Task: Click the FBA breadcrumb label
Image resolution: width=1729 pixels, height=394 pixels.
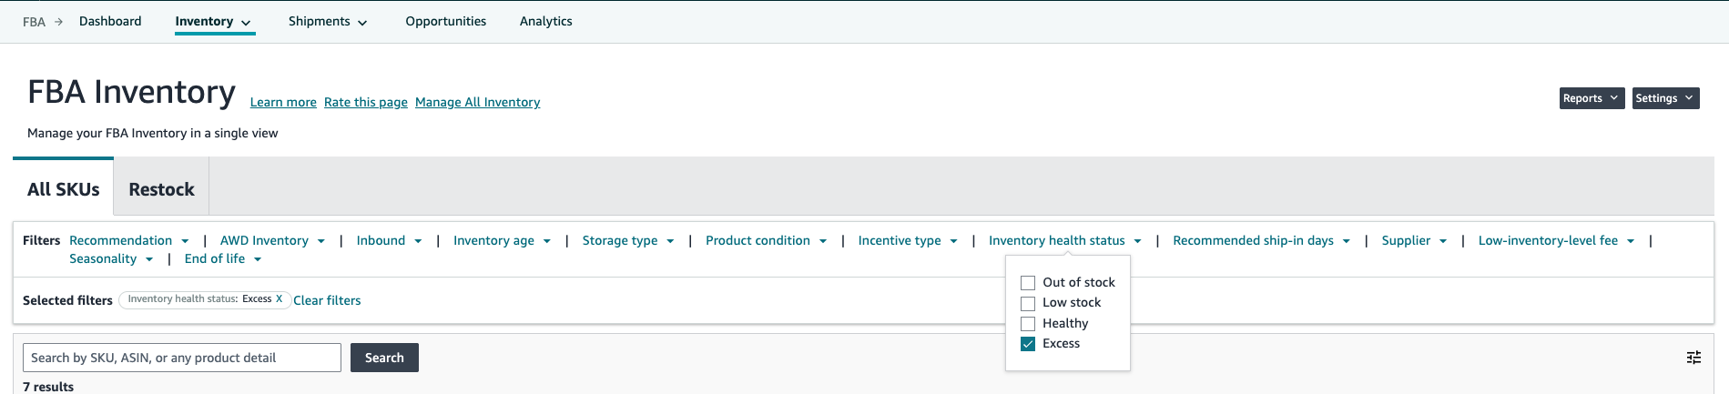Action: pyautogui.click(x=34, y=22)
